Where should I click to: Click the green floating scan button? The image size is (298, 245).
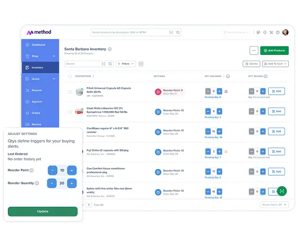(x=282, y=191)
